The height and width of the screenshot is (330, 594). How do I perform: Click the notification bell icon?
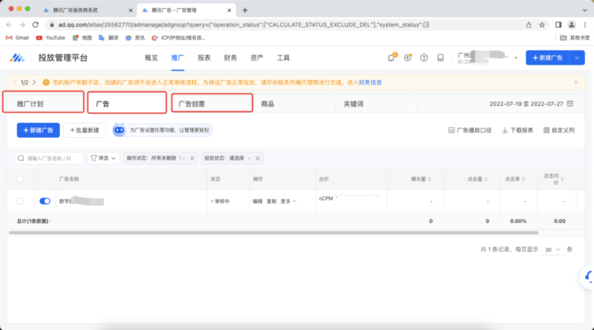coord(391,58)
